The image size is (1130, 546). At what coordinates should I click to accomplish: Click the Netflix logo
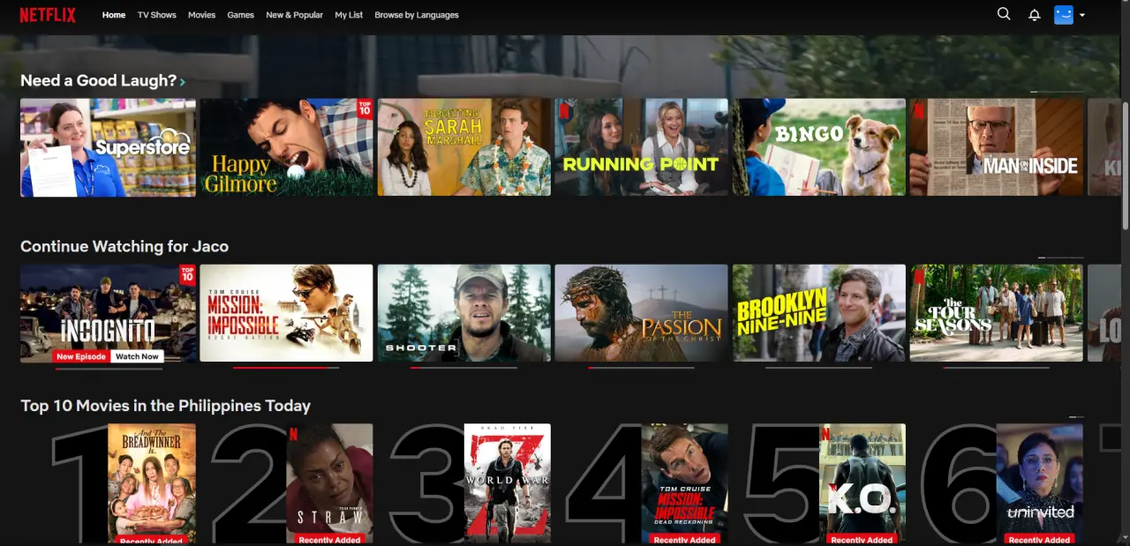(x=48, y=15)
